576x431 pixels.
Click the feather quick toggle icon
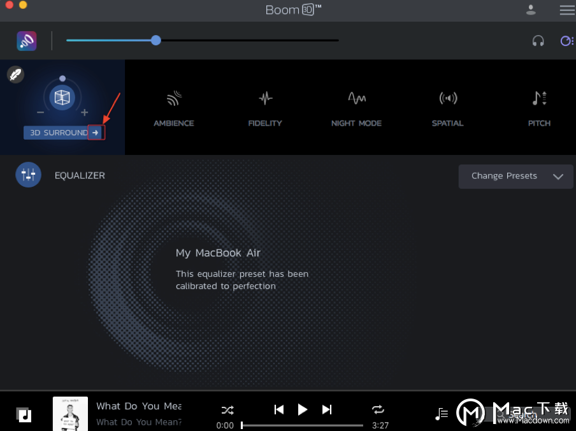(15, 75)
